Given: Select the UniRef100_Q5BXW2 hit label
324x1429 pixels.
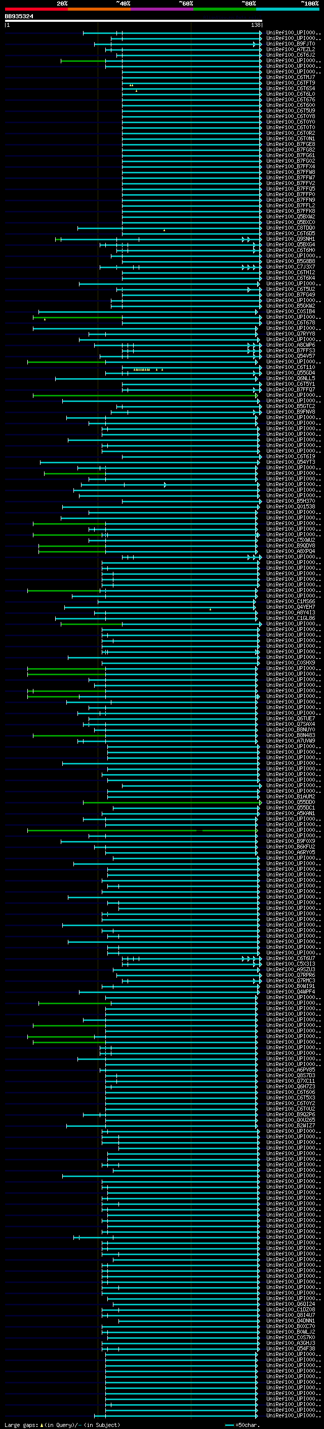Looking at the screenshot, I should [291, 217].
